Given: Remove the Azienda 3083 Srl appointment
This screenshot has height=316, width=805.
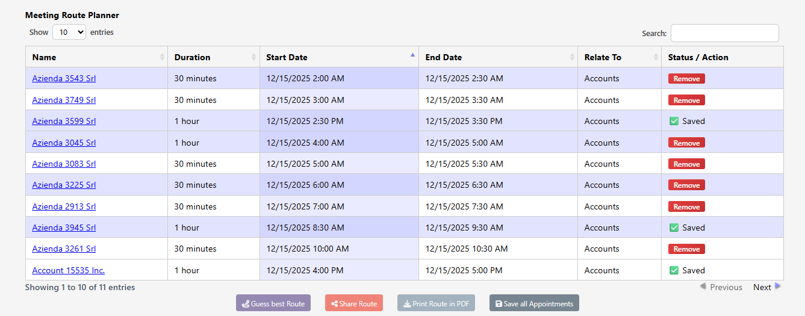Looking at the screenshot, I should click(x=686, y=164).
